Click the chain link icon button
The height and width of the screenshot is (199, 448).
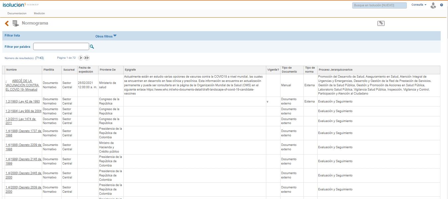[381, 23]
